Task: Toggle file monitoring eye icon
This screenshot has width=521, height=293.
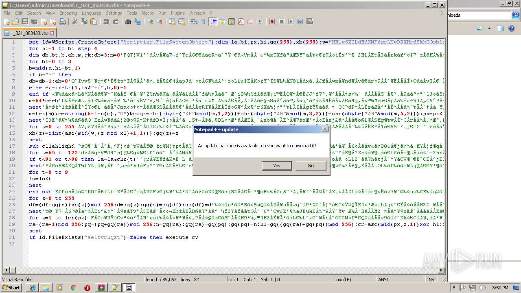Action: click(260, 22)
